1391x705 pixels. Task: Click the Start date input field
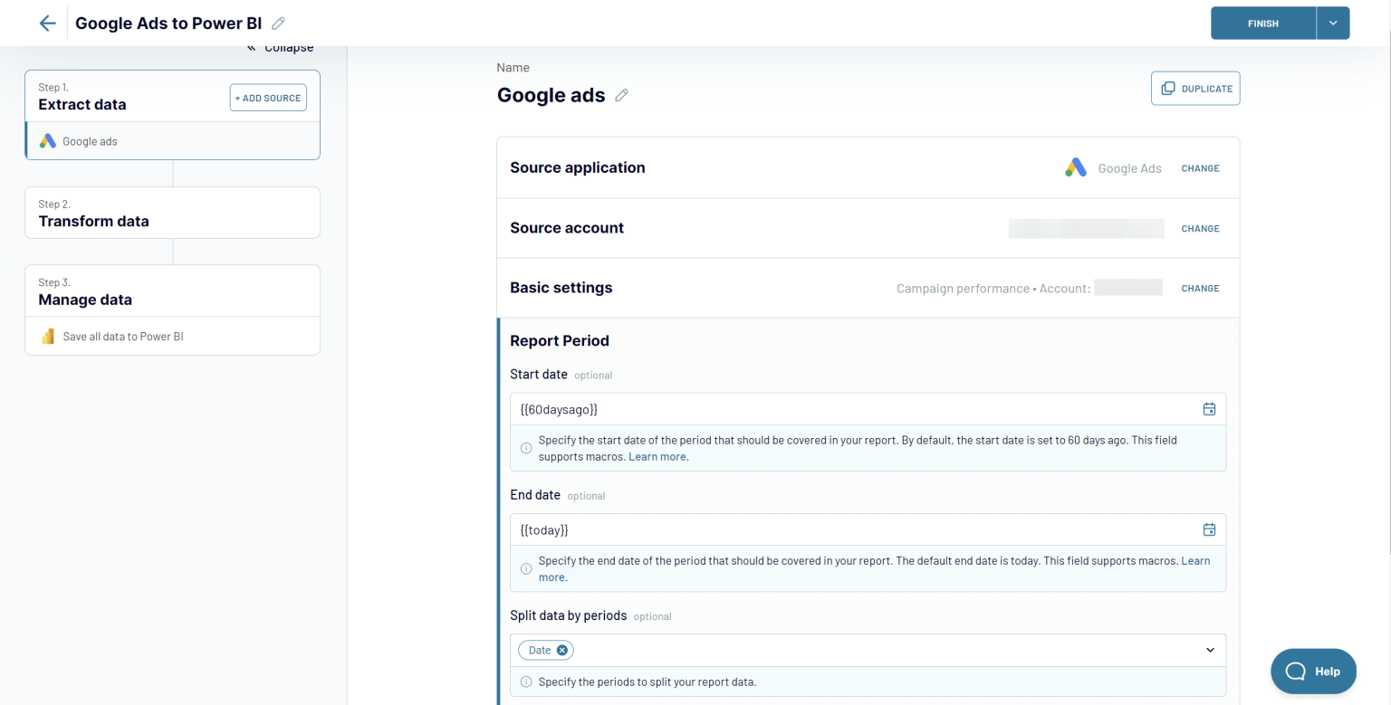pyautogui.click(x=851, y=409)
